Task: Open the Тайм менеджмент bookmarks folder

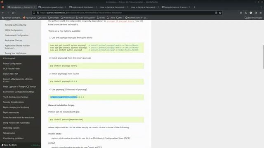Action: point(86,18)
